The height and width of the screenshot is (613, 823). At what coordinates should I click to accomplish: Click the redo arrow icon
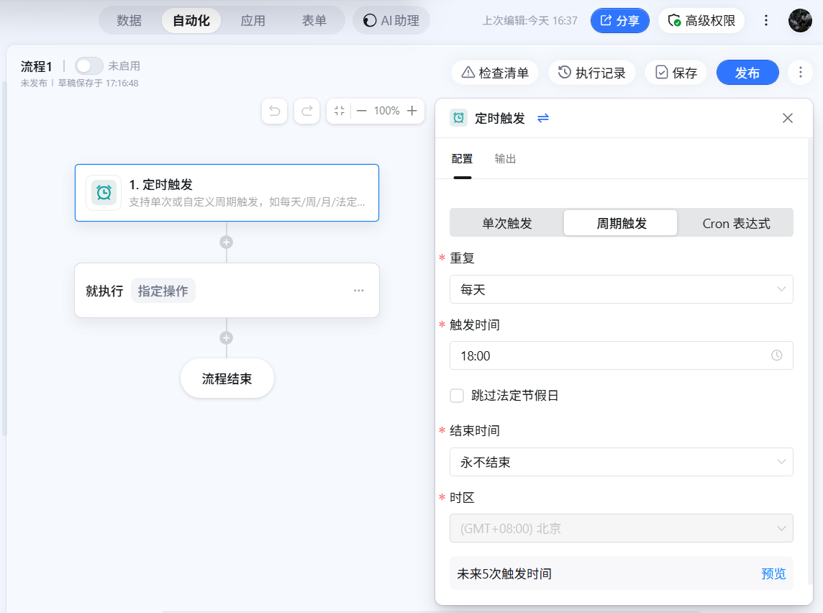point(306,111)
